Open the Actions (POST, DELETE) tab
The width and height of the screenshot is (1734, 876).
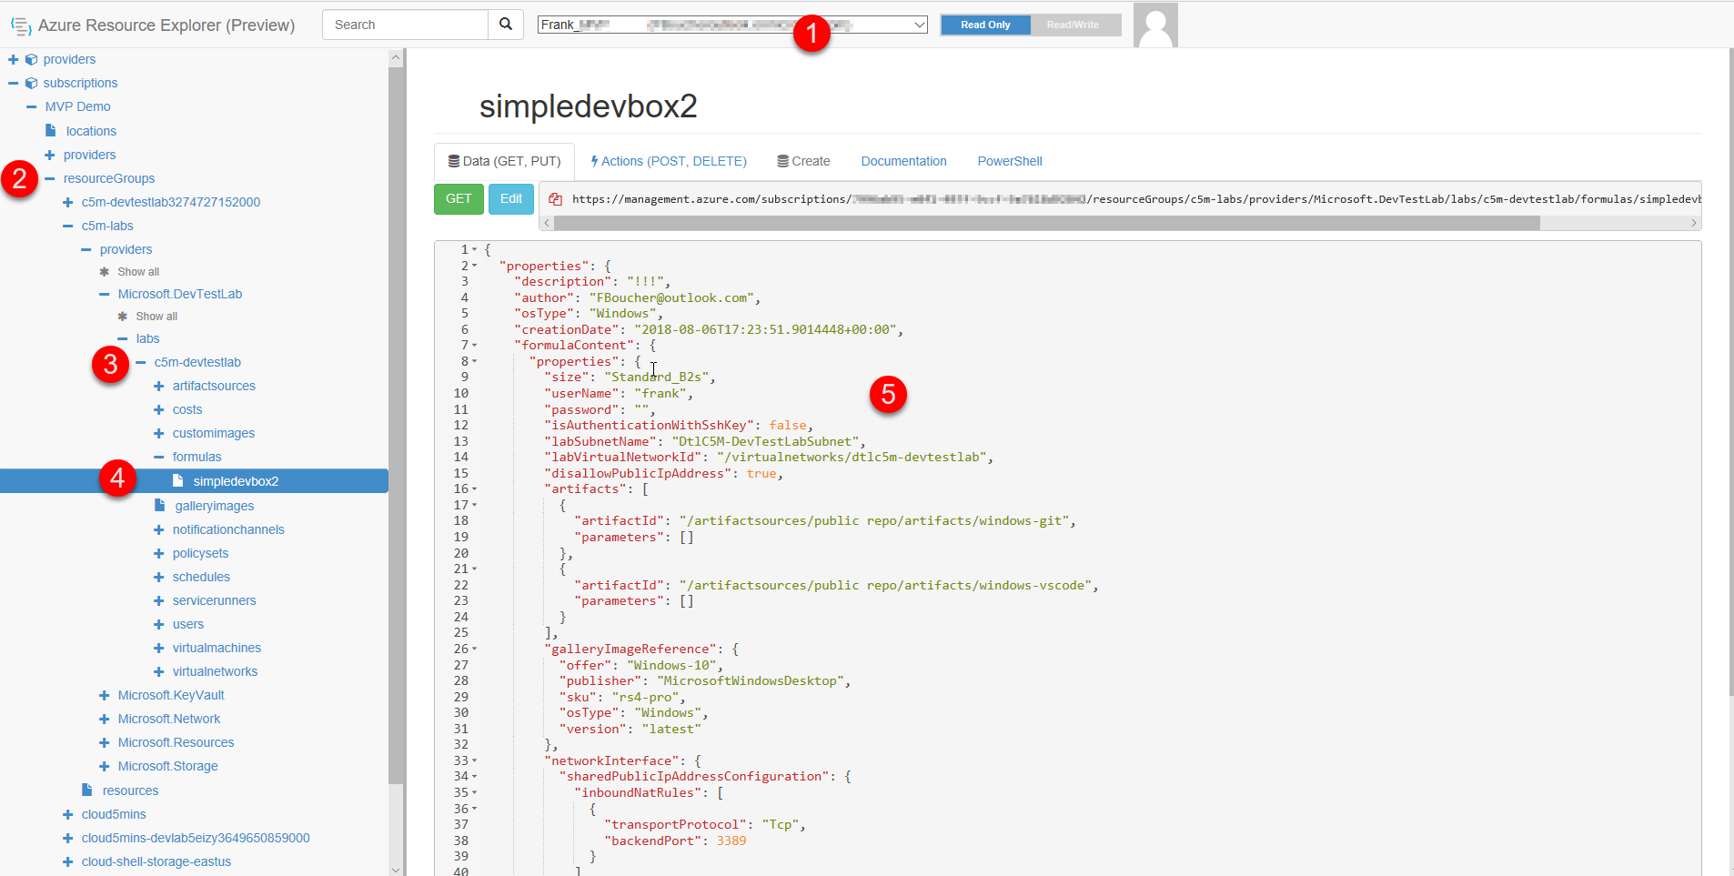pos(669,161)
